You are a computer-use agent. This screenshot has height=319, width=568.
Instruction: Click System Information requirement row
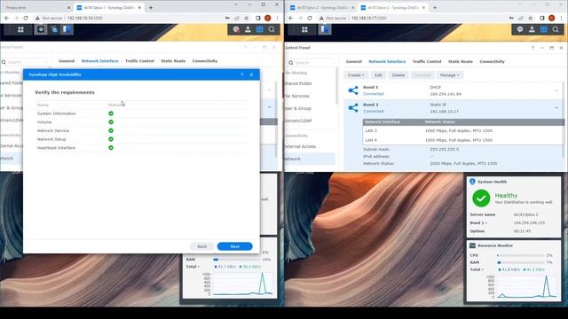pos(142,113)
